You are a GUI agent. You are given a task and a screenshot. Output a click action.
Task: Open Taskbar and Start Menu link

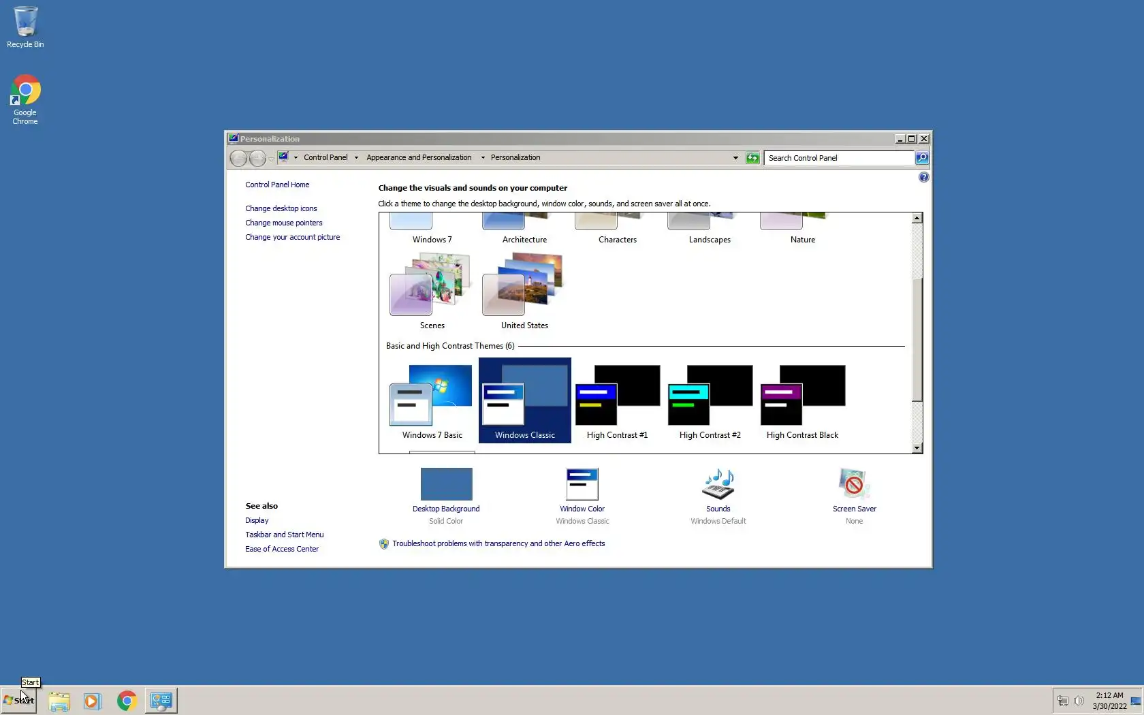(x=285, y=535)
